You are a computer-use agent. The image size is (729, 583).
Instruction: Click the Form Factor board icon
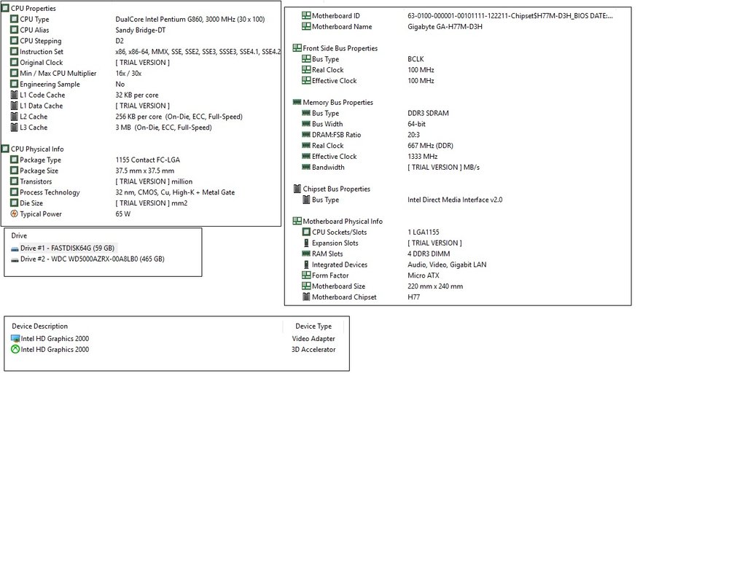306,275
